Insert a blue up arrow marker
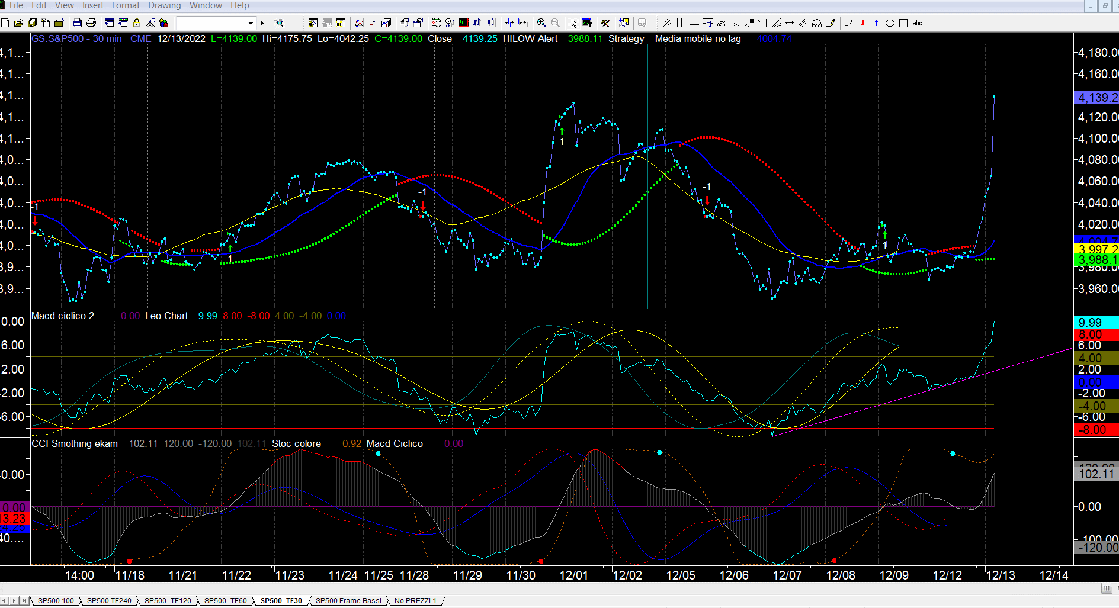The width and height of the screenshot is (1119, 608). tap(876, 23)
